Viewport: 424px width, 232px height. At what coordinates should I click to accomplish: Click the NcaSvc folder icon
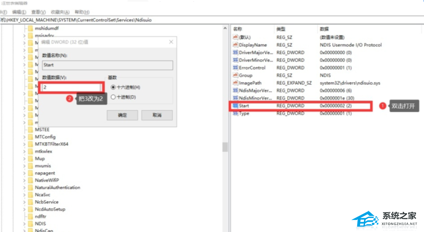(x=30, y=195)
